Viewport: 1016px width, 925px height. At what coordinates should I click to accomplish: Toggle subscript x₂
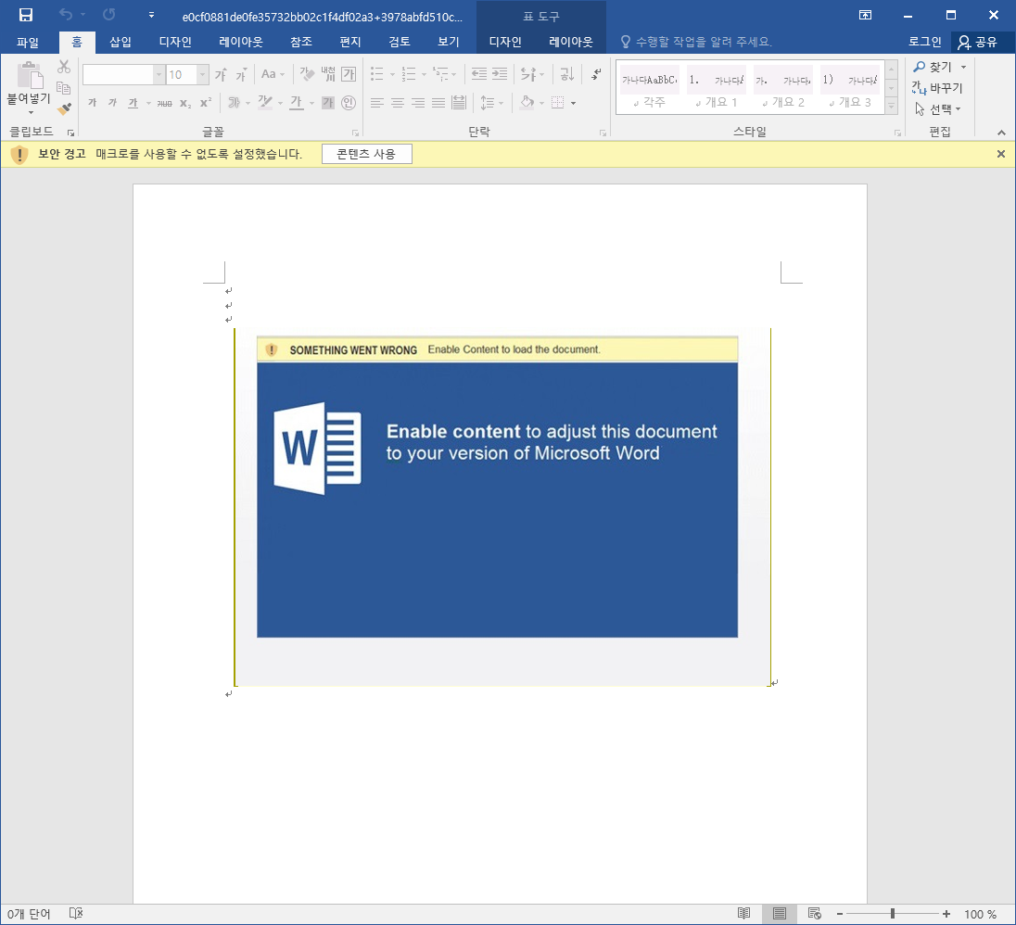[x=185, y=102]
